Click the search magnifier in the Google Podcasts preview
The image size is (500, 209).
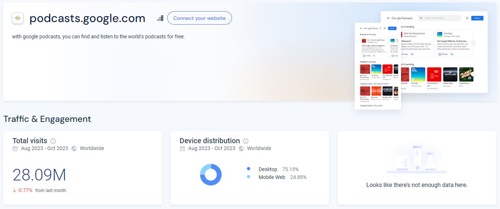point(421,18)
